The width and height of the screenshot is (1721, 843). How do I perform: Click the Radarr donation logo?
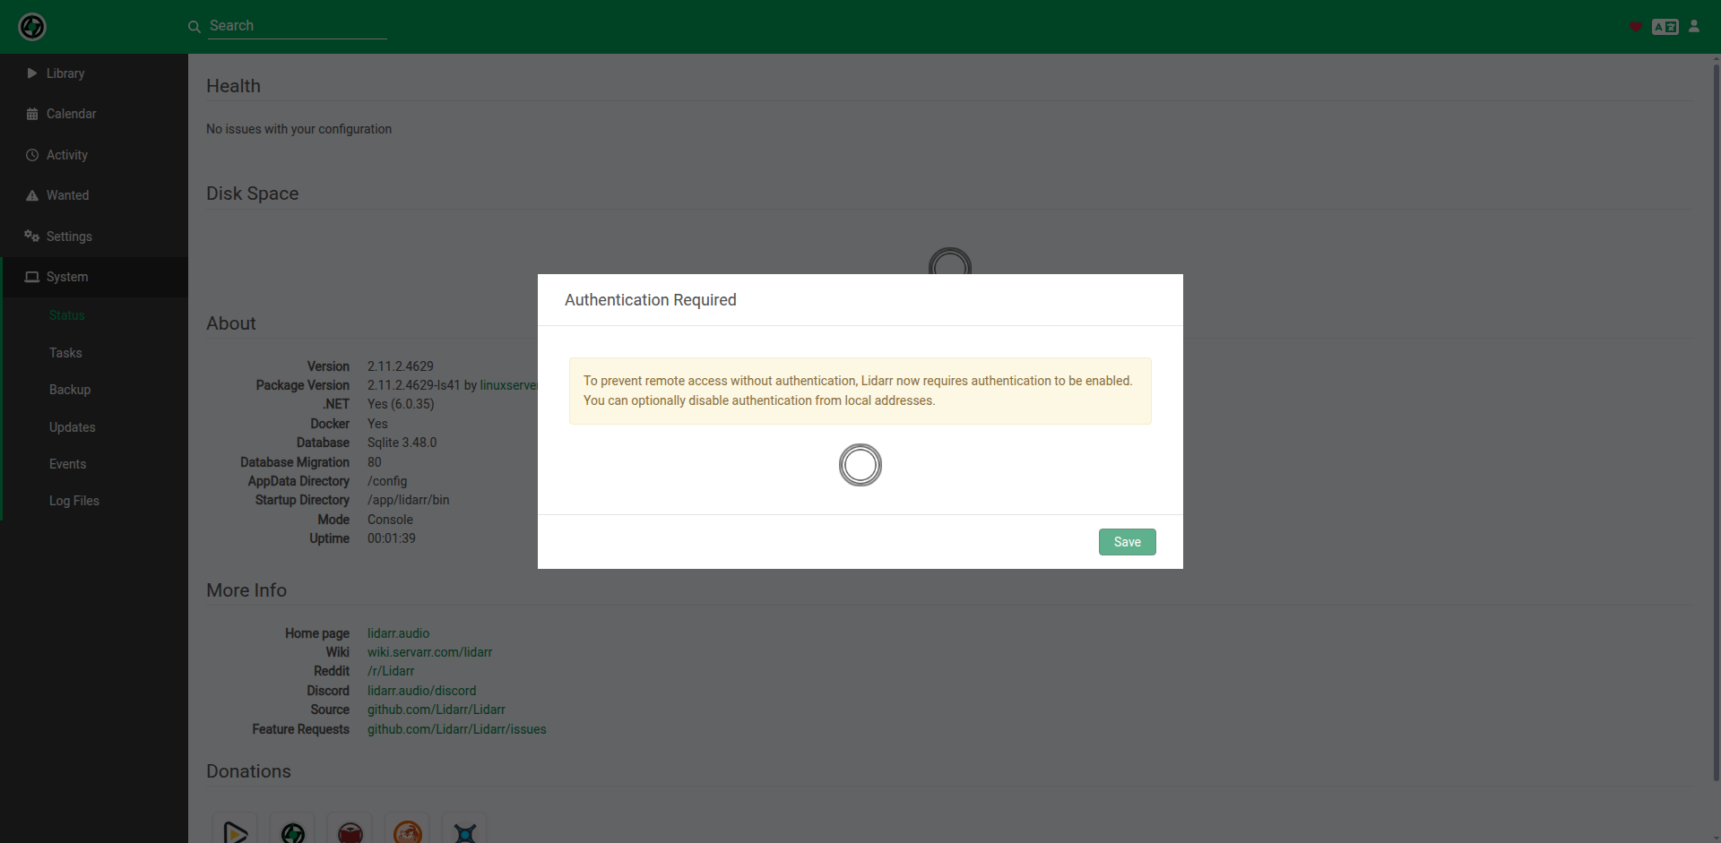(x=235, y=831)
